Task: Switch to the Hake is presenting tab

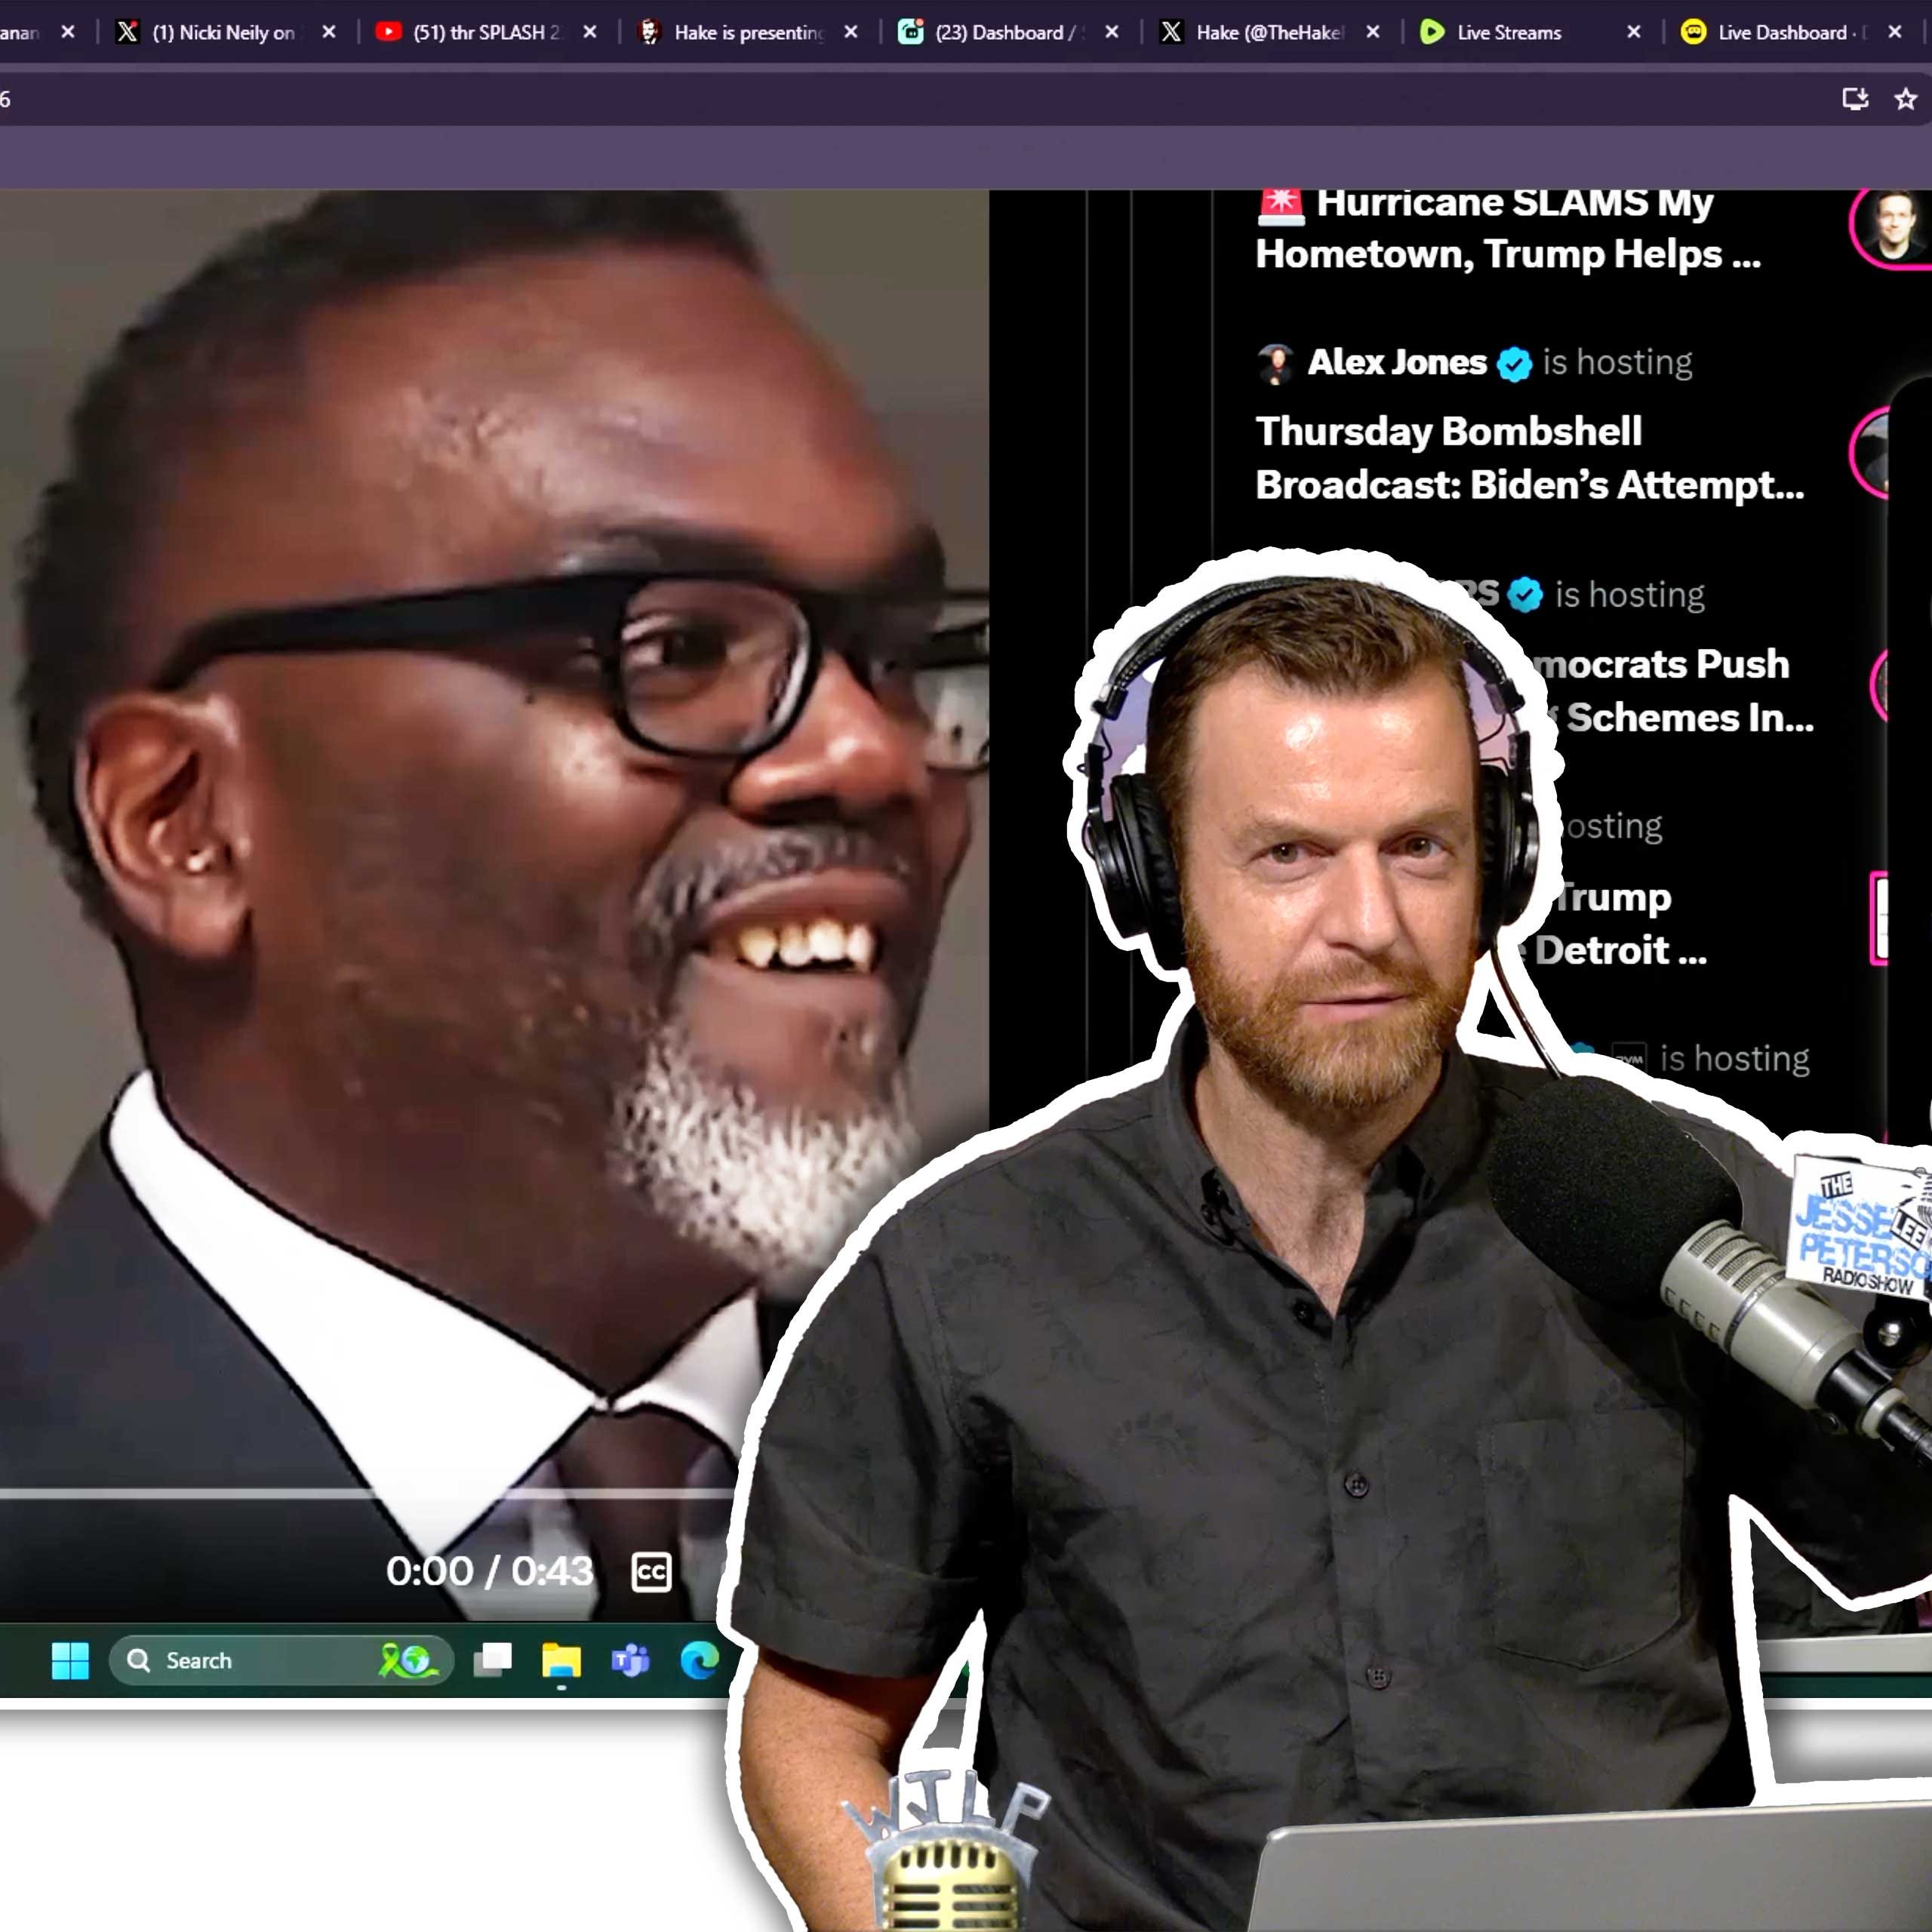Action: click(x=747, y=32)
